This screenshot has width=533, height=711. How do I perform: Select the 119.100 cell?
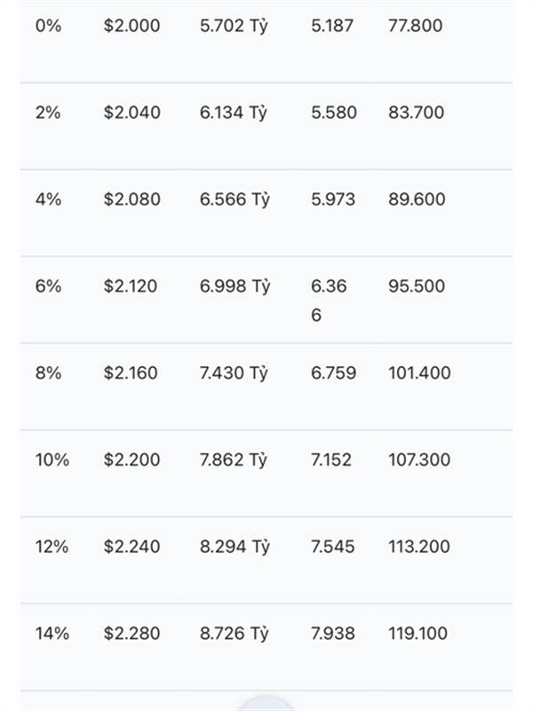[x=418, y=634]
